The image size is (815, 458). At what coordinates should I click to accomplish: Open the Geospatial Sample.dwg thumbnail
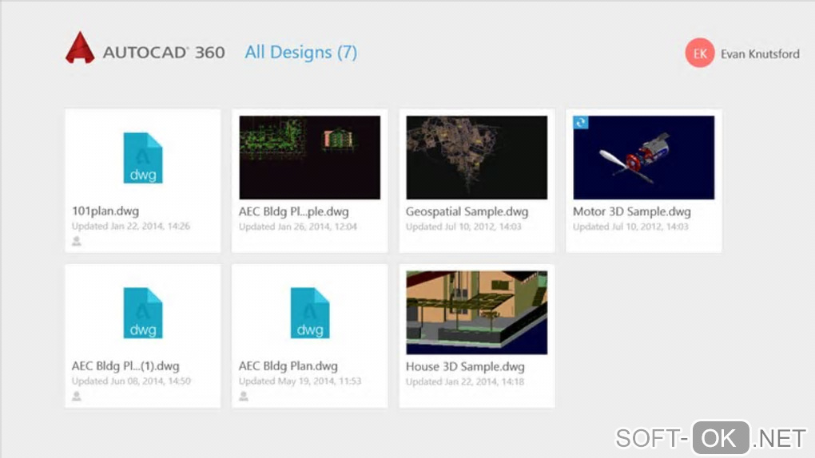(477, 157)
